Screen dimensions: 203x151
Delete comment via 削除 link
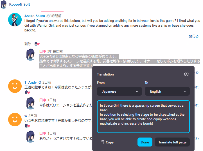point(28,44)
